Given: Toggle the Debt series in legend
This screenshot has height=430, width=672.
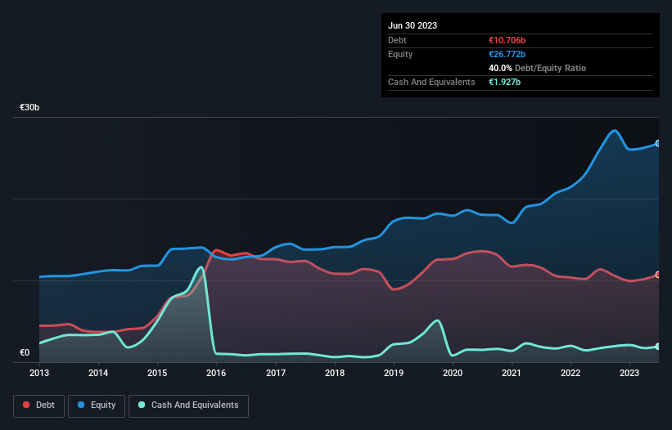Looking at the screenshot, I should (x=39, y=405).
